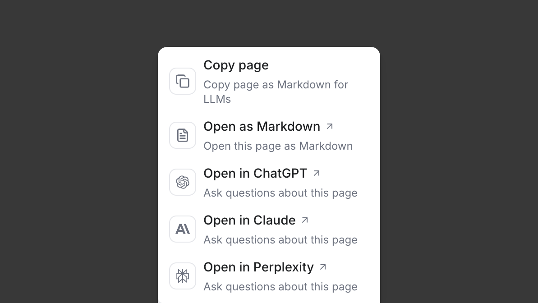Click "Ask questions about this page" under Perplexity
538x303 pixels.
pyautogui.click(x=280, y=287)
